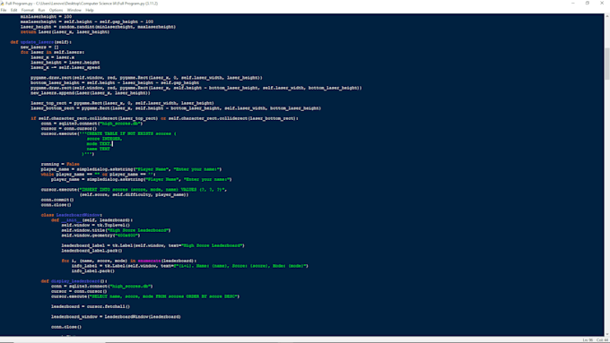Click the 'self.window.geometry' line
This screenshot has height=343, width=610.
point(100,235)
